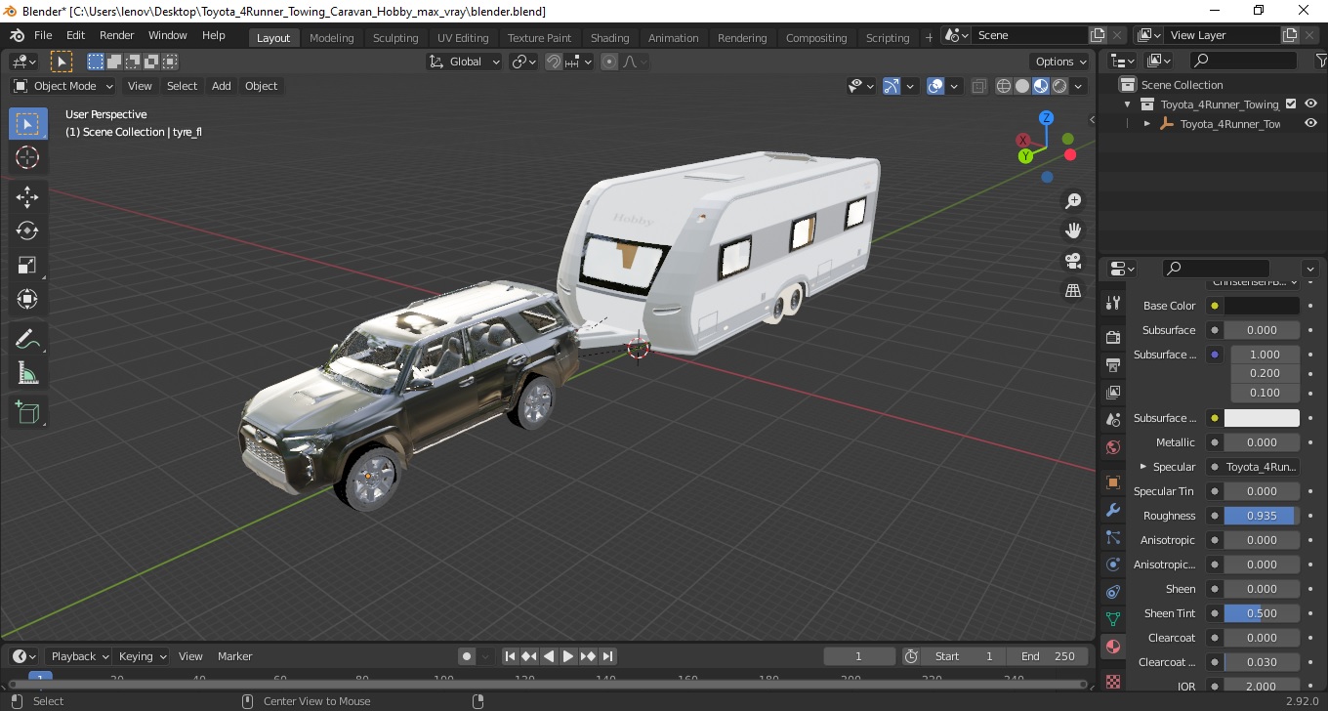Switch to material preview shading
The image size is (1328, 711).
coord(1041,86)
